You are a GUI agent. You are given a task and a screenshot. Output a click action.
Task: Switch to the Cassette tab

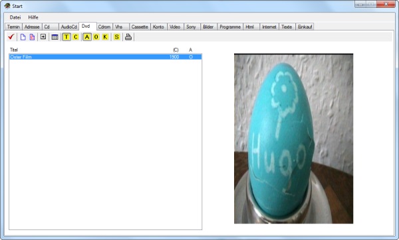(x=140, y=27)
